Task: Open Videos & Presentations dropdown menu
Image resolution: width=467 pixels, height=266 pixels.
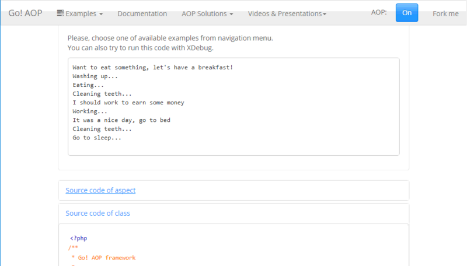Action: pos(287,13)
